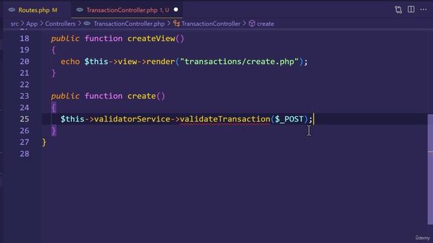Click the echo keyword on line 20

click(x=70, y=61)
